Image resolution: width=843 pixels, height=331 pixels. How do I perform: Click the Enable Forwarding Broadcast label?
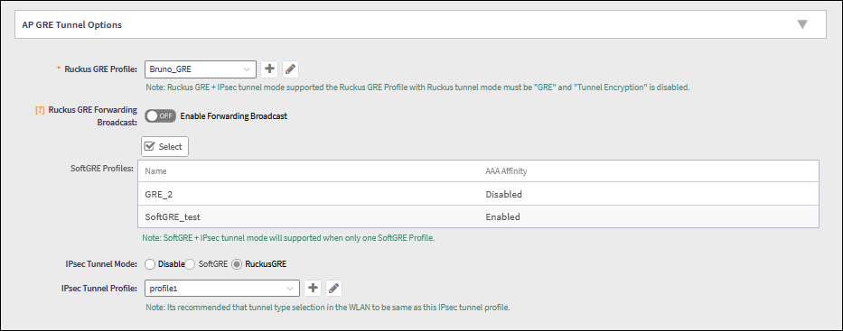click(x=233, y=115)
